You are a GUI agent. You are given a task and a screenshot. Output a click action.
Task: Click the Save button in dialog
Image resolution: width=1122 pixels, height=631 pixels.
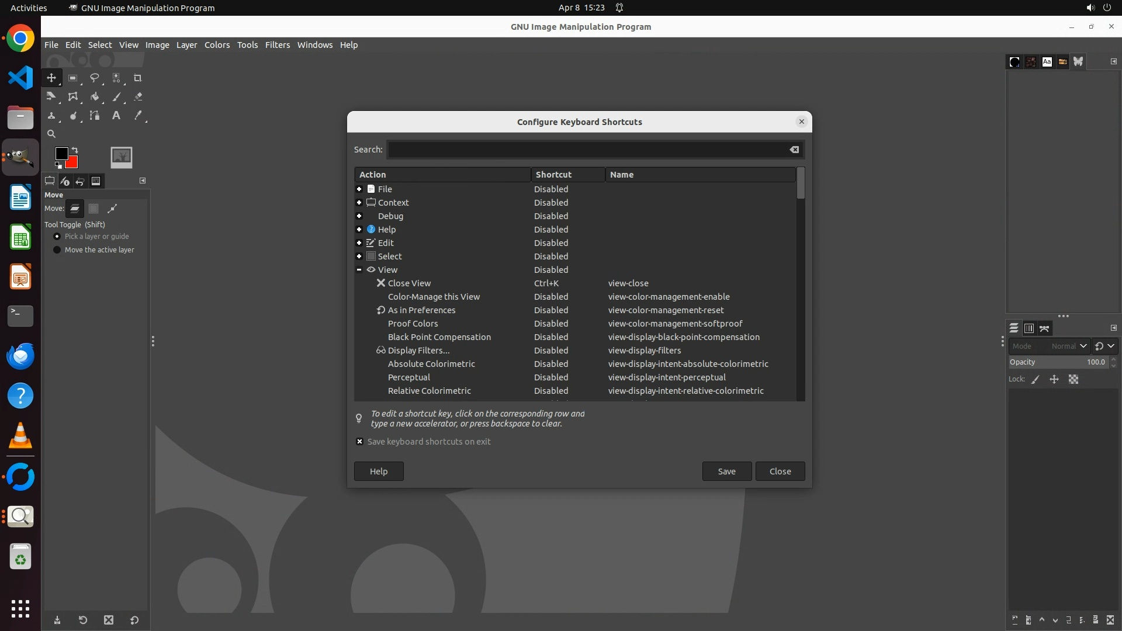pyautogui.click(x=726, y=471)
